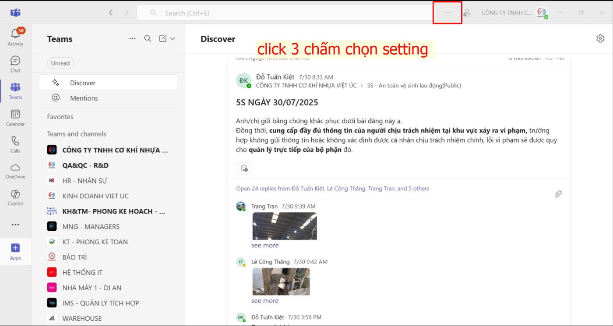Open CÔNG TY TNHH CƠ KHÍ NHỰA VIỆT ÚC breadcrumb
Screen dimensions: 613x326
(306, 86)
